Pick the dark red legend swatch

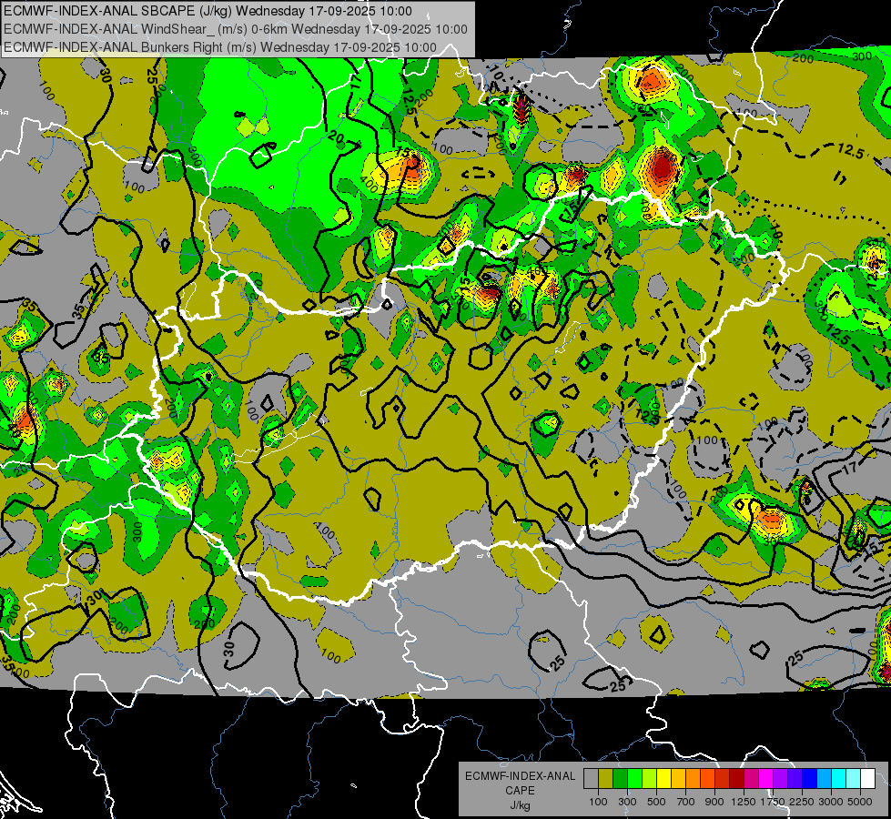click(x=736, y=778)
